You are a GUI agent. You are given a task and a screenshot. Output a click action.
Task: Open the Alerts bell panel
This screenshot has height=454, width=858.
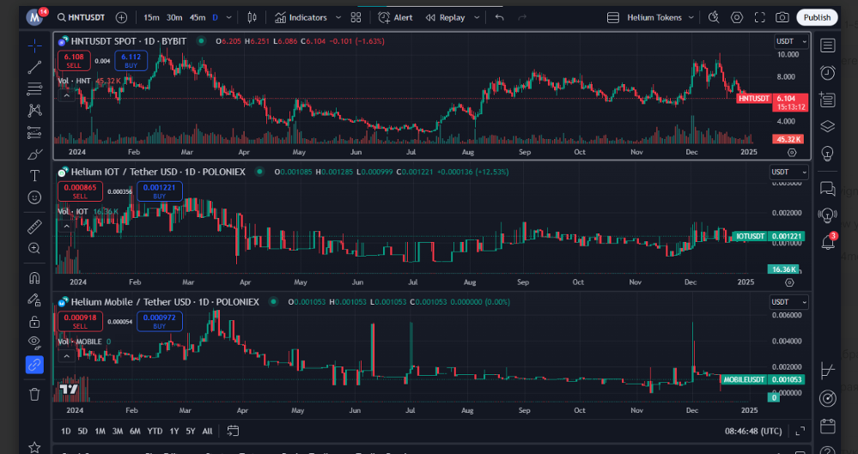828,242
